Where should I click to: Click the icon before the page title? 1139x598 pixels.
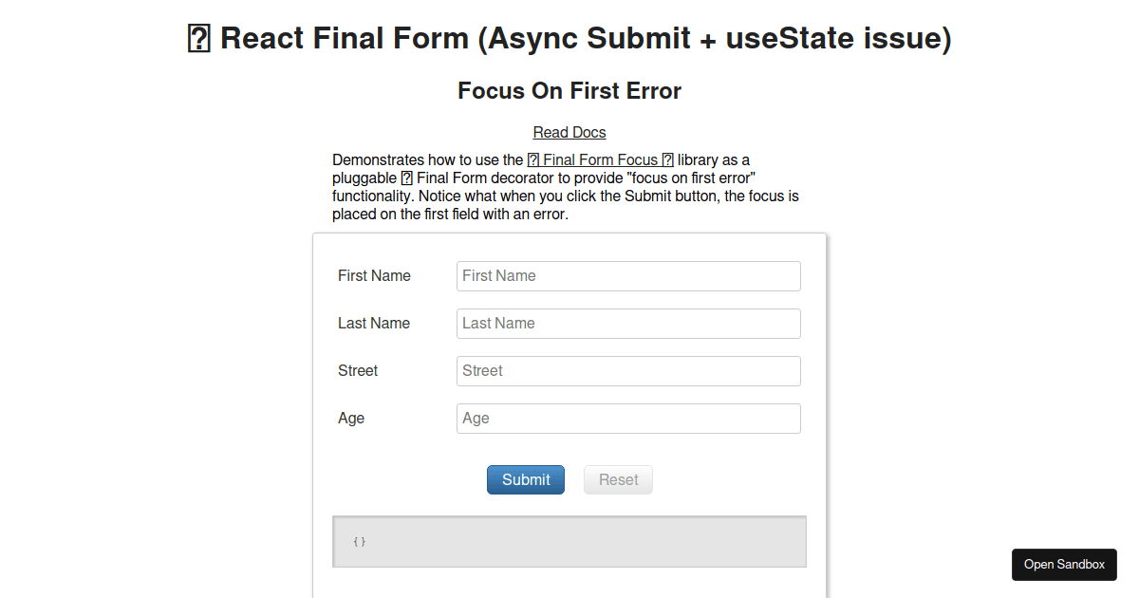(198, 38)
